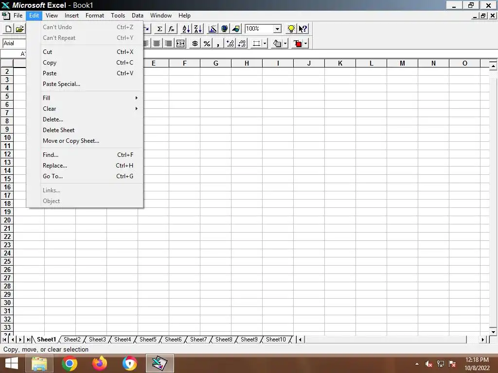The width and height of the screenshot is (498, 373).
Task: Switch to the Sheet2 tab
Action: (x=72, y=339)
